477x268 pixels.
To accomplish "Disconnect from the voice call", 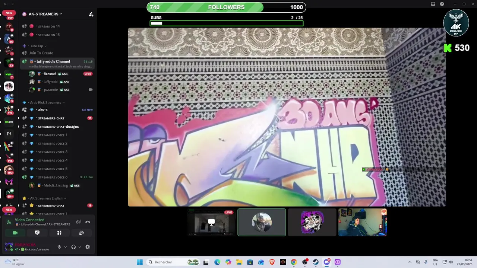I will click(88, 222).
